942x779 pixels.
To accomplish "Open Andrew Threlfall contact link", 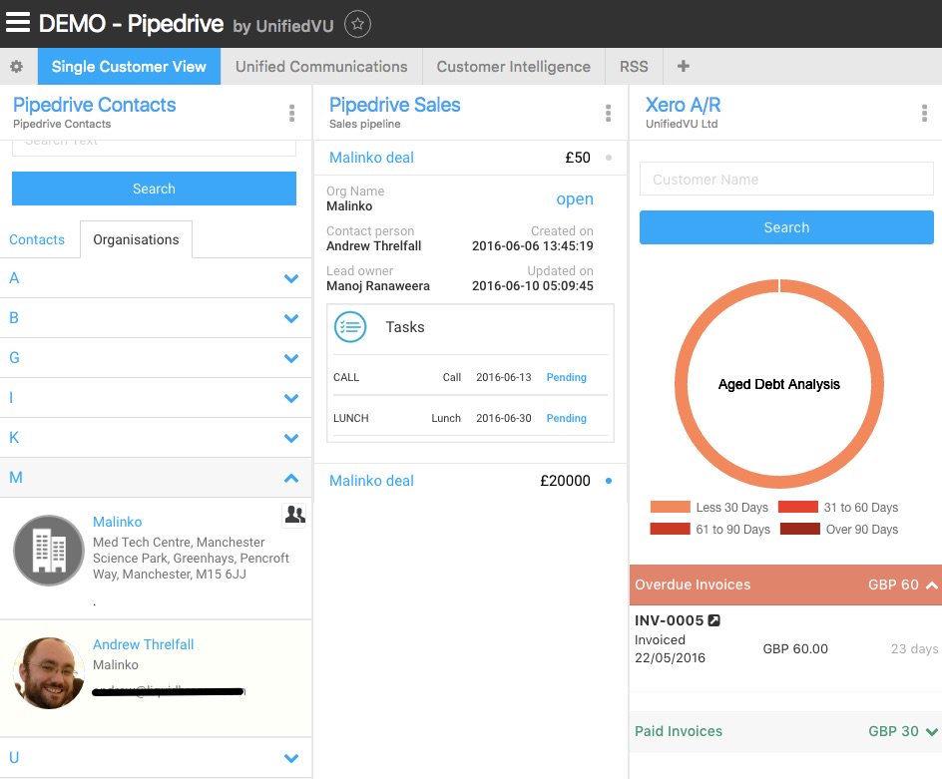I will 143,644.
